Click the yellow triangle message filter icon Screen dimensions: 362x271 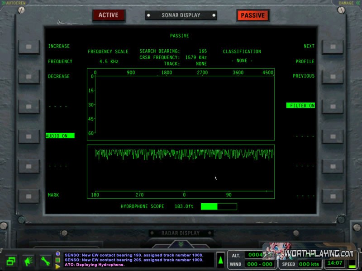point(58,266)
